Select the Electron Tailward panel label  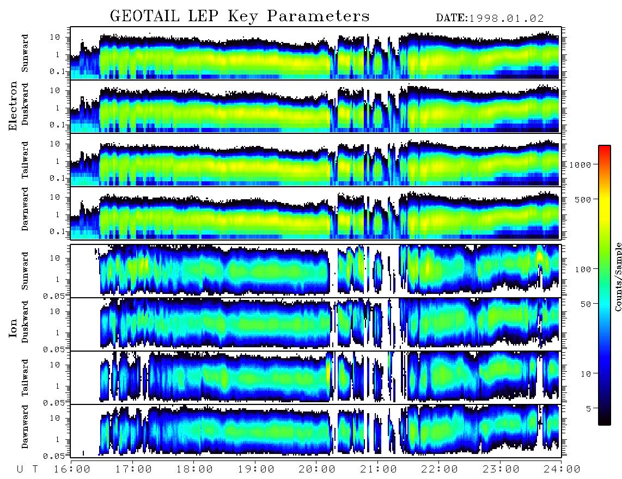(25, 160)
